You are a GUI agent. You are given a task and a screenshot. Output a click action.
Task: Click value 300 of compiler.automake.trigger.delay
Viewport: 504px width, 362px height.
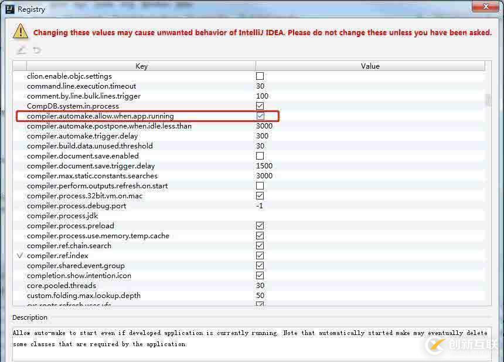(x=262, y=136)
